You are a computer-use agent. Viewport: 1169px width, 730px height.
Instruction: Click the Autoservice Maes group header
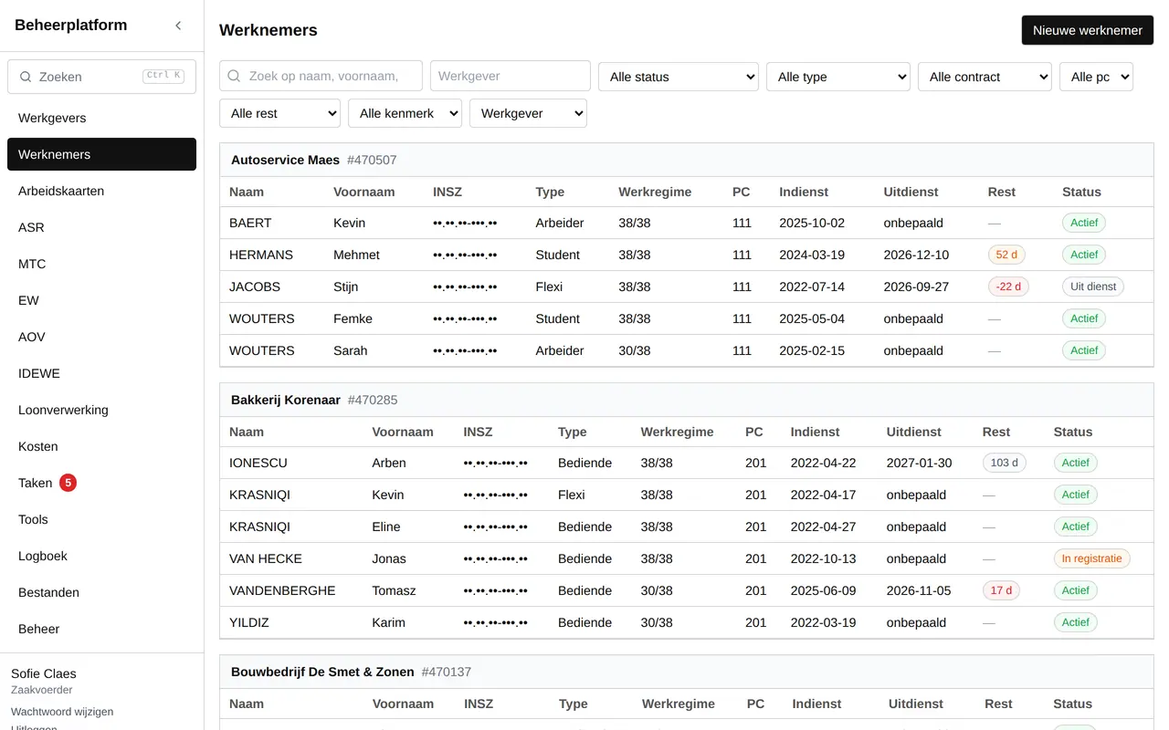(x=687, y=160)
